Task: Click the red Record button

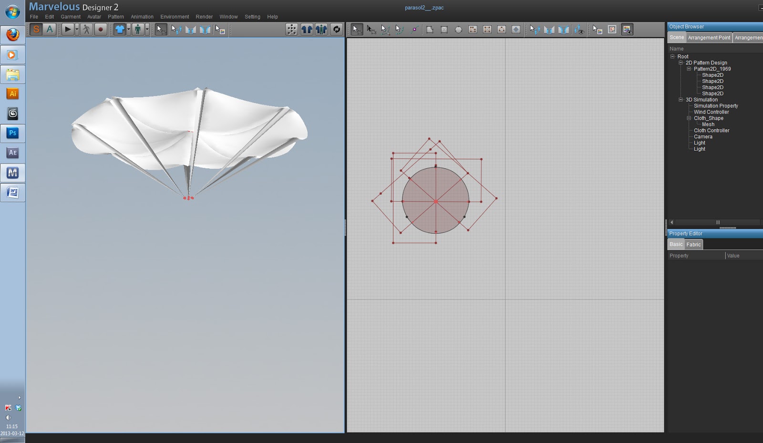Action: 101,30
